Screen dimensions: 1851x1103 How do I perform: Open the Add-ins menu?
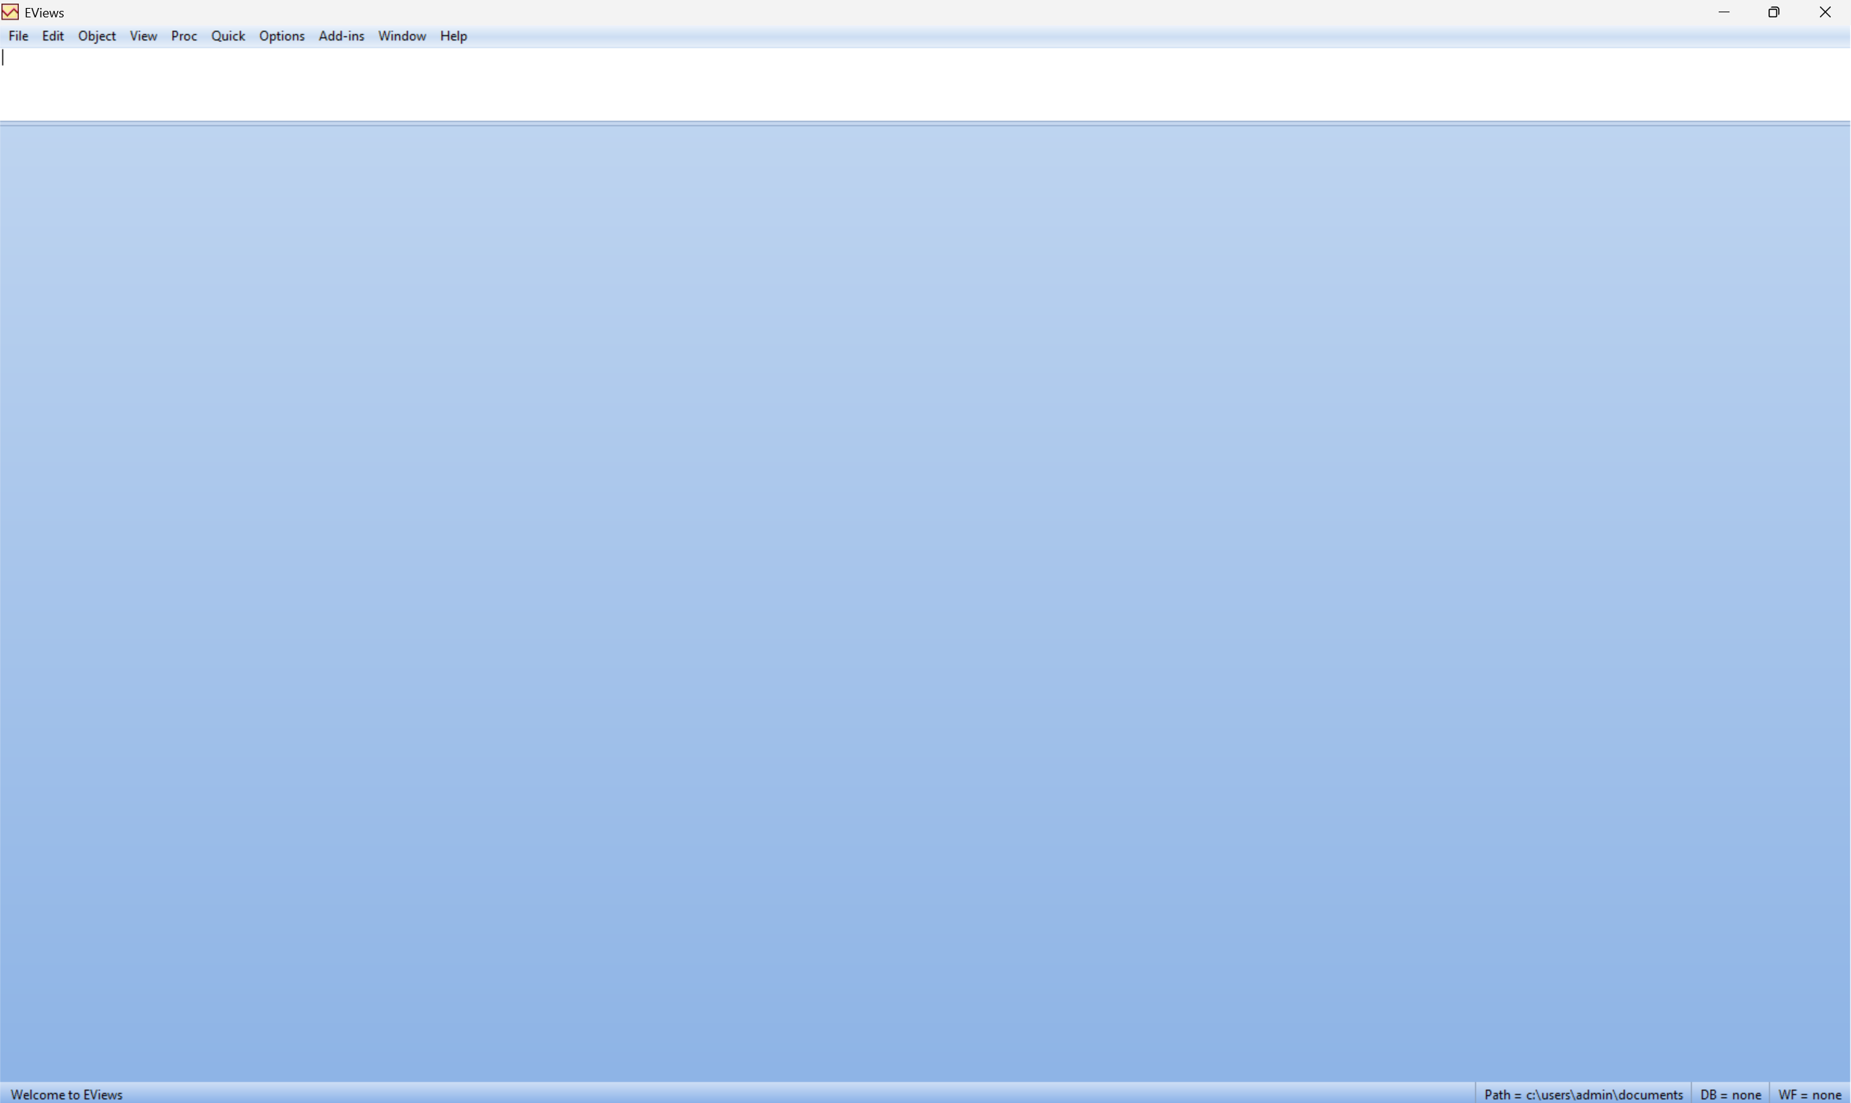(341, 35)
